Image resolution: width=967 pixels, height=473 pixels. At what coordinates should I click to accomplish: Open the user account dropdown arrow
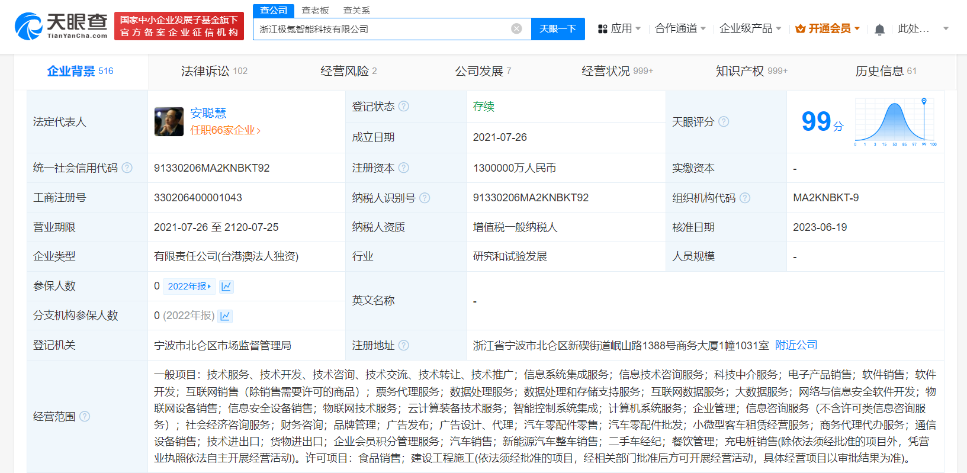click(946, 28)
